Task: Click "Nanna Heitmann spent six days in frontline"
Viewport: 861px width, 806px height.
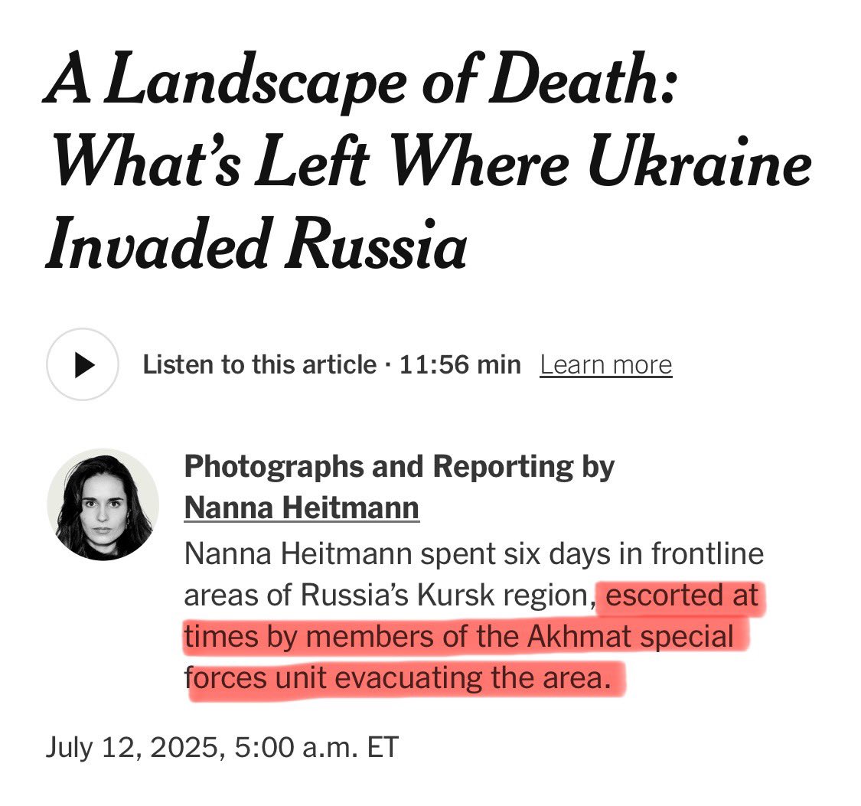Action: pos(474,553)
